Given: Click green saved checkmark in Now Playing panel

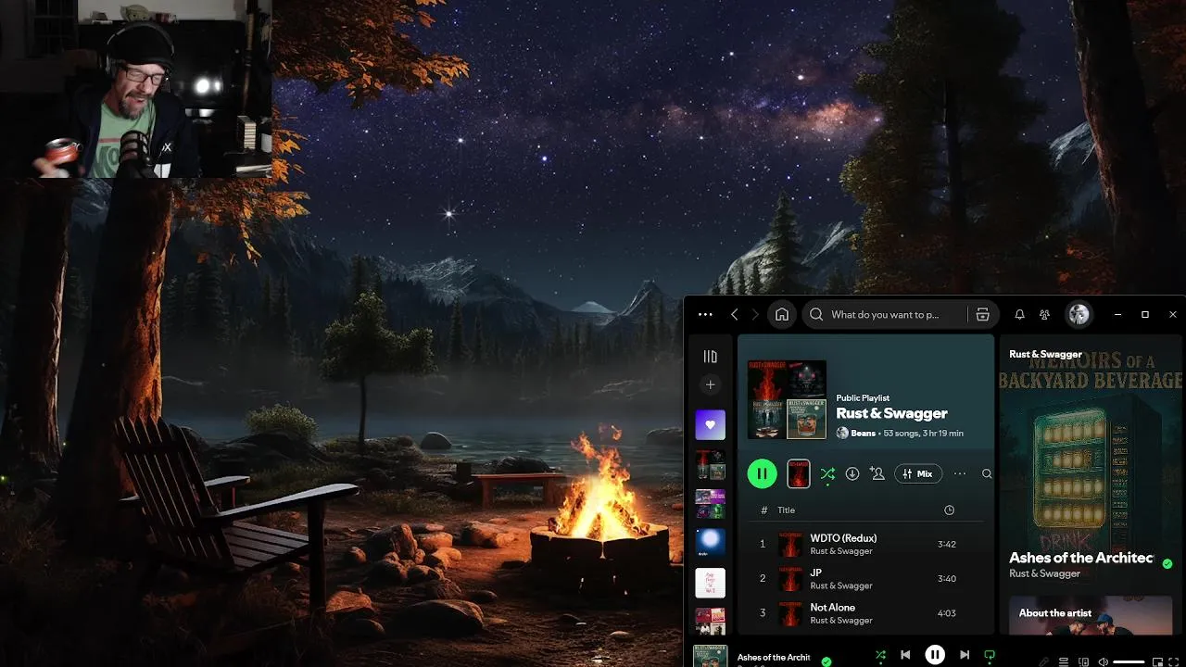Looking at the screenshot, I should (1167, 563).
